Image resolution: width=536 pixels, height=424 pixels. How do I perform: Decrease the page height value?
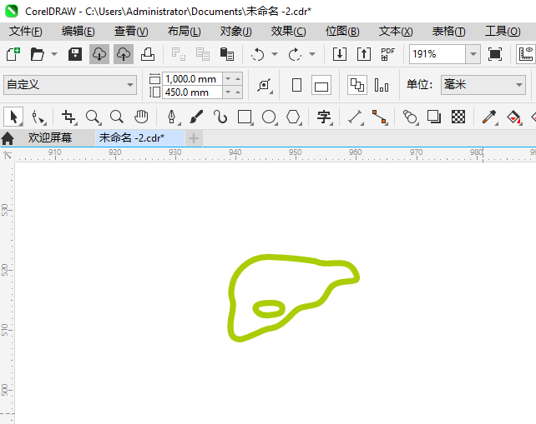coord(228,92)
